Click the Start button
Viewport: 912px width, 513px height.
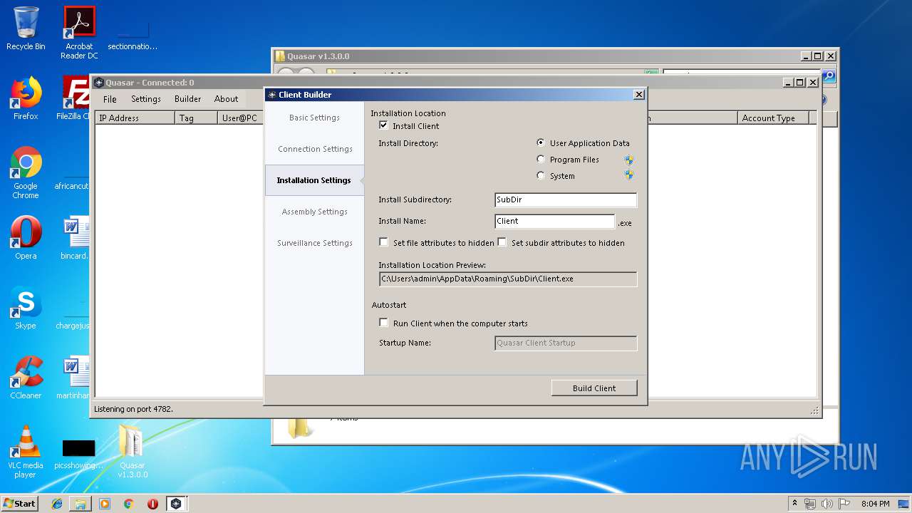(19, 504)
